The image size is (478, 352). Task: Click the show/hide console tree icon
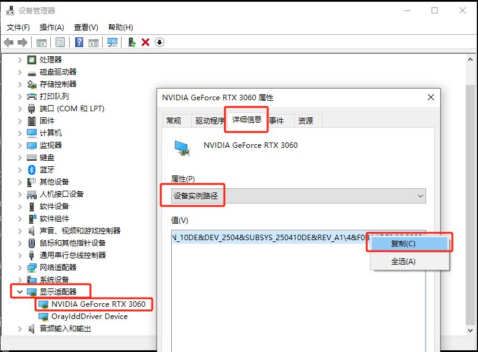(42, 43)
